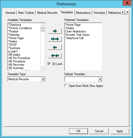
Task: Expand the Default Template dropdown
Action: [x=100, y=79]
